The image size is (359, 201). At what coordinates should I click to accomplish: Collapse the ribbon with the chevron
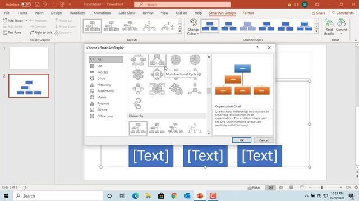click(356, 40)
